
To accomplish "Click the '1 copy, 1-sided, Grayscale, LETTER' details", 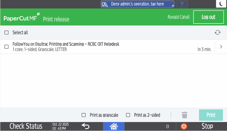I will (x=40, y=50).
